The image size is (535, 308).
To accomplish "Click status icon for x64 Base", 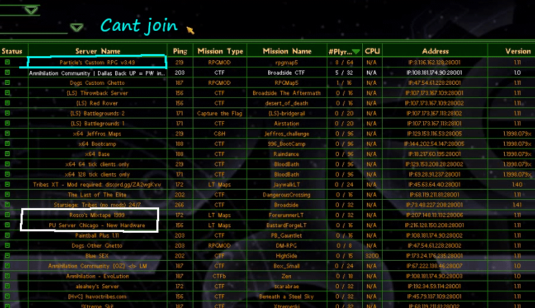I will (7, 154).
